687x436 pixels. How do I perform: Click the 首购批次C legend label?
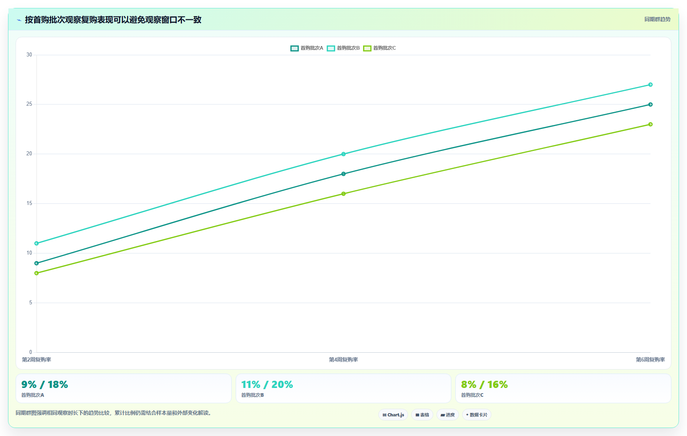click(384, 48)
